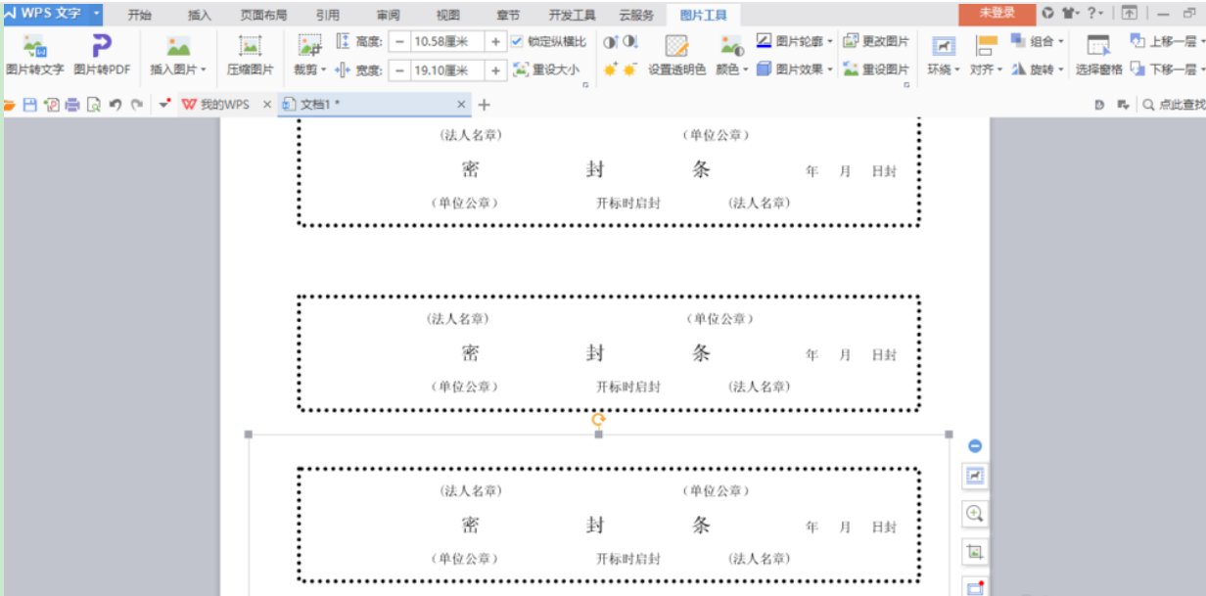This screenshot has width=1206, height=596.
Task: Click the 重设图片 icon
Action: (x=876, y=69)
